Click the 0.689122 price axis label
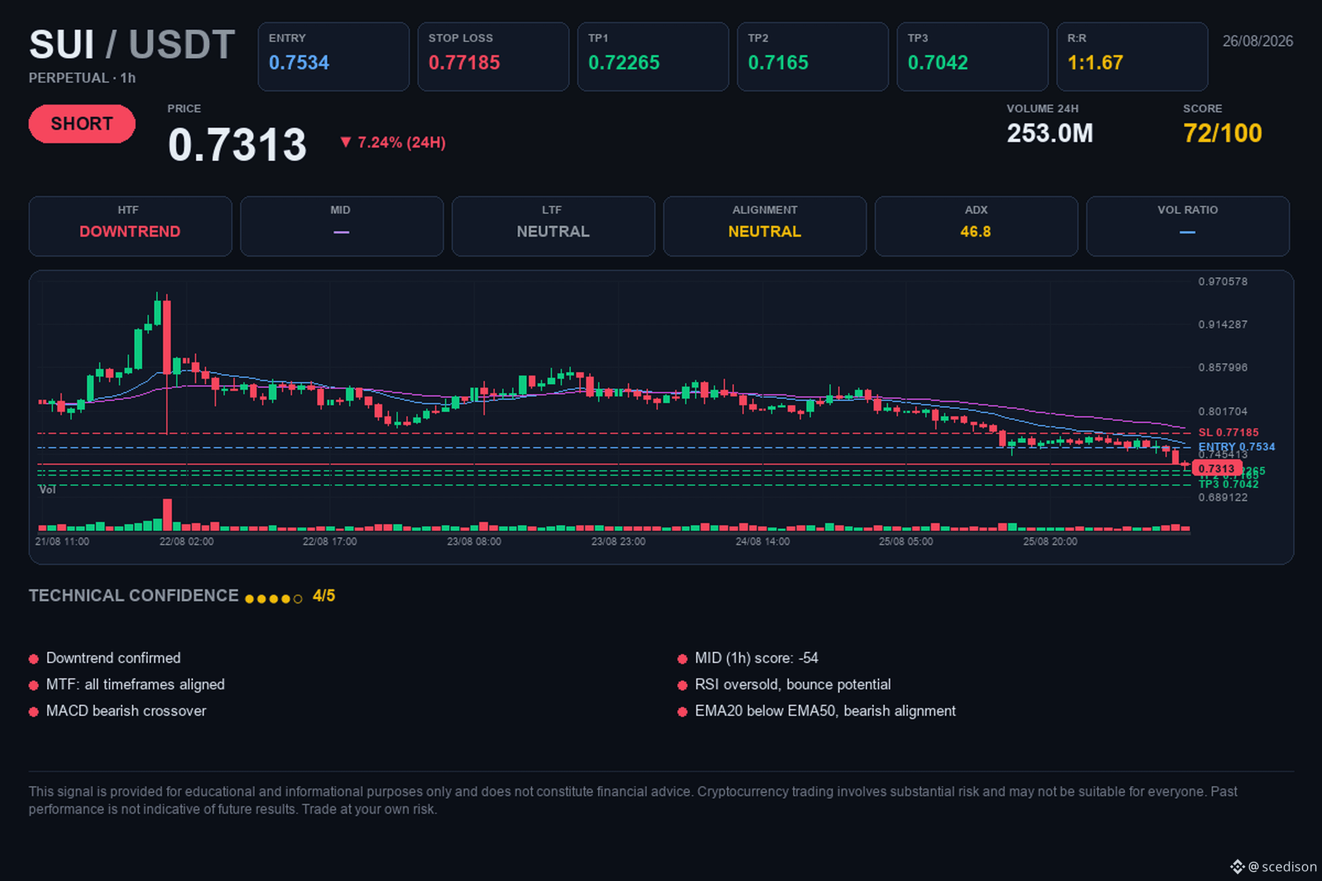The height and width of the screenshot is (881, 1322). pyautogui.click(x=1222, y=497)
